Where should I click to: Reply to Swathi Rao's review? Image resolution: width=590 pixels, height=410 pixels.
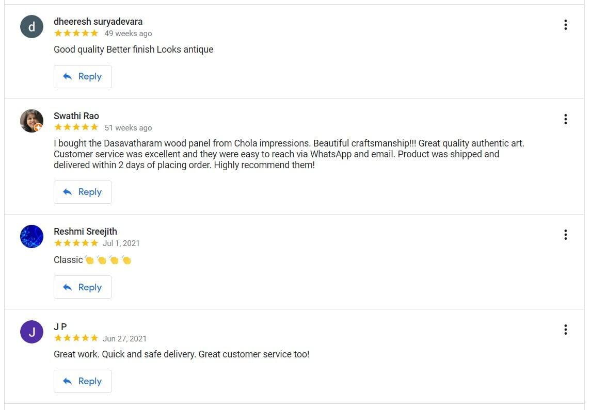(x=83, y=192)
